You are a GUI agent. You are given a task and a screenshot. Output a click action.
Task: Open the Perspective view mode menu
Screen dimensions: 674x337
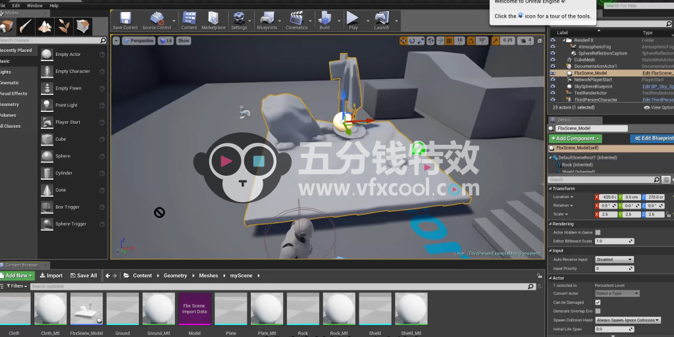coord(138,41)
